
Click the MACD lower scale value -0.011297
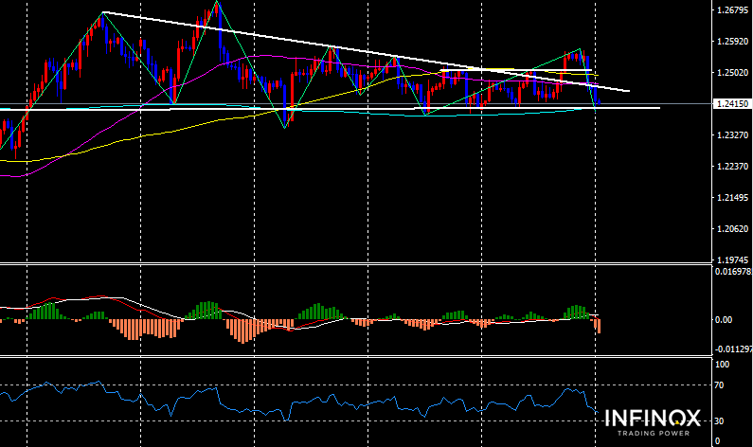click(x=734, y=349)
